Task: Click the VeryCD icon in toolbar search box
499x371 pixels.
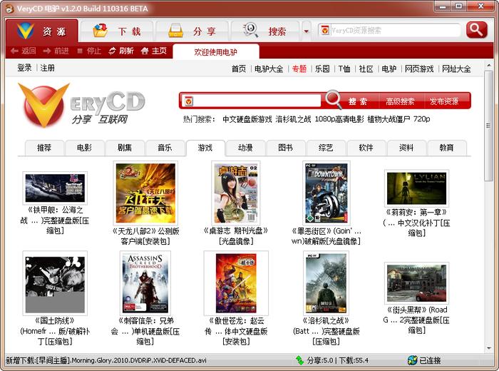Action: [x=324, y=31]
